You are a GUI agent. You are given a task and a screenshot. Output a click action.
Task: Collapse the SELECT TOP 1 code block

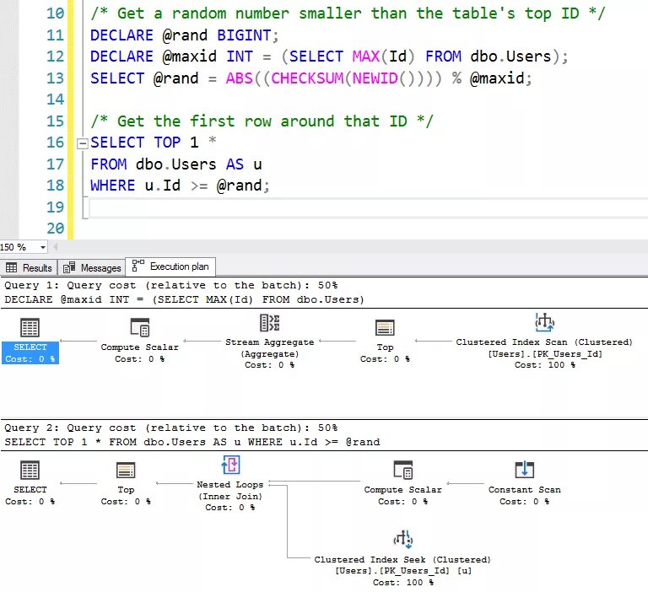pyautogui.click(x=83, y=143)
